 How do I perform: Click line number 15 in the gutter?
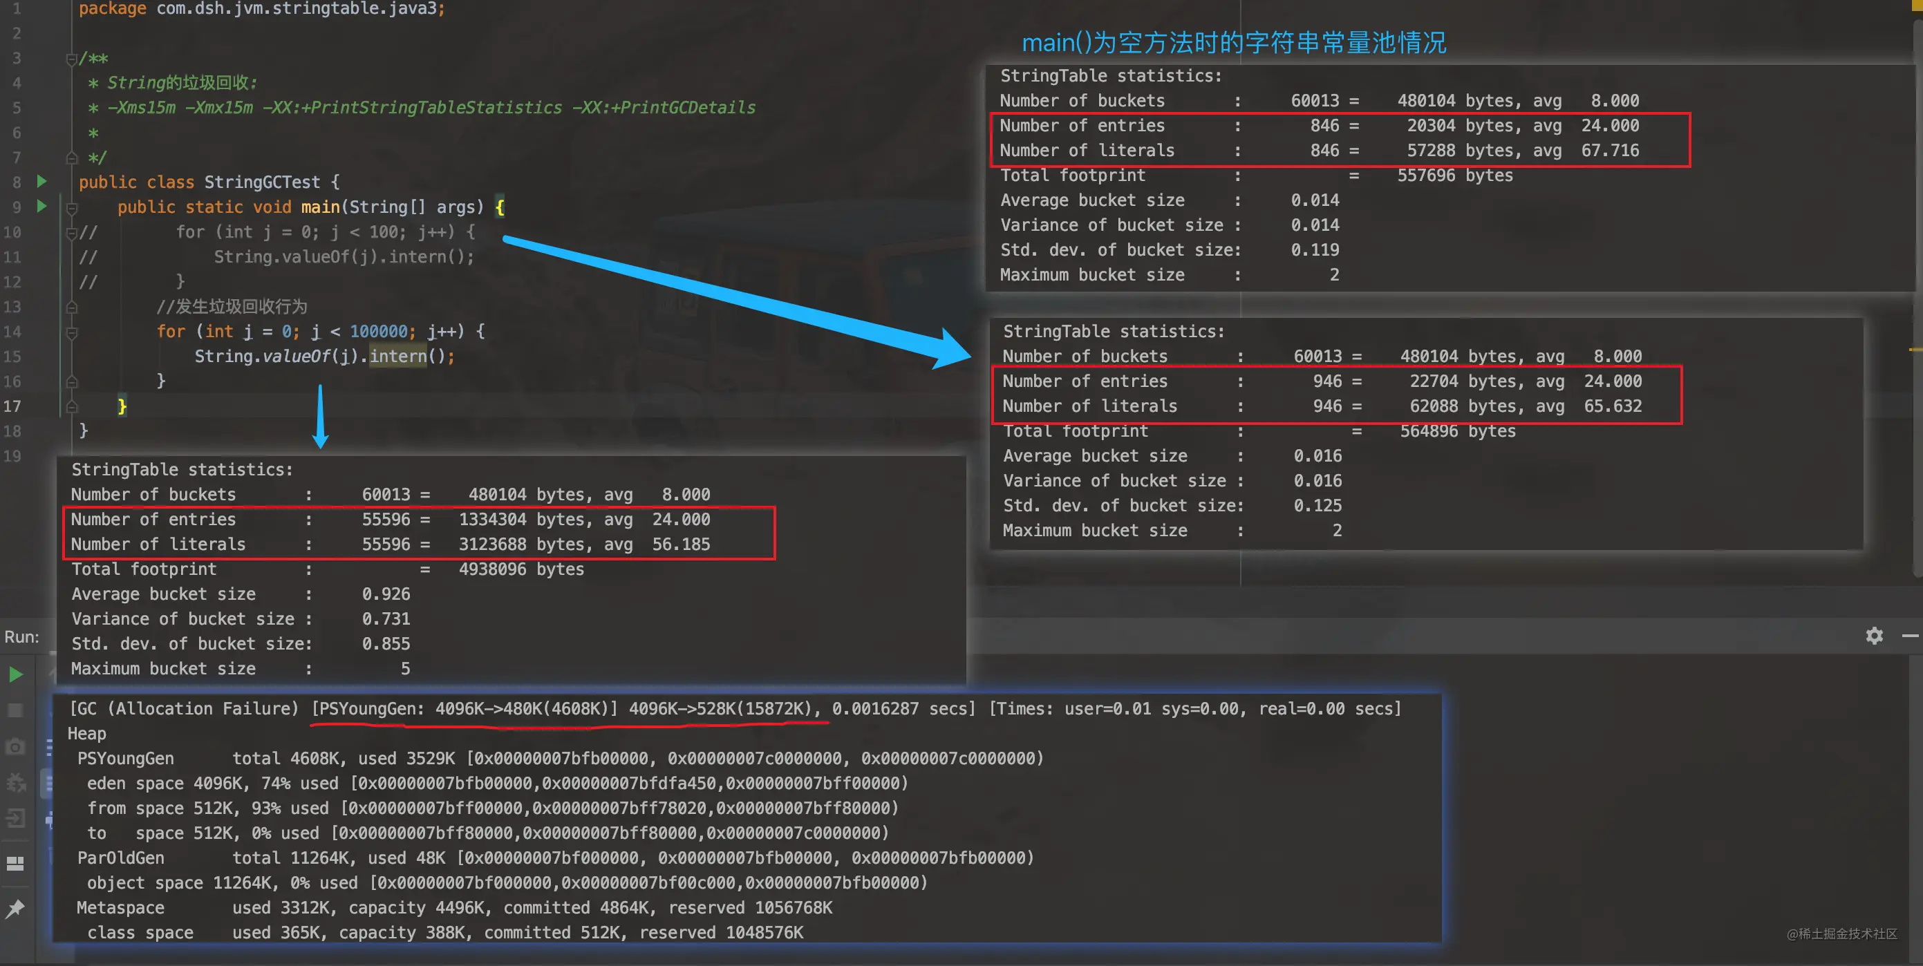click(12, 356)
